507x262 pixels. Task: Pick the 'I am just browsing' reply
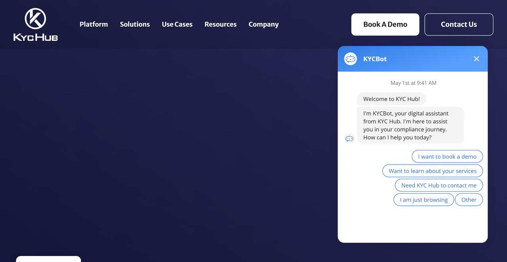pos(424,200)
